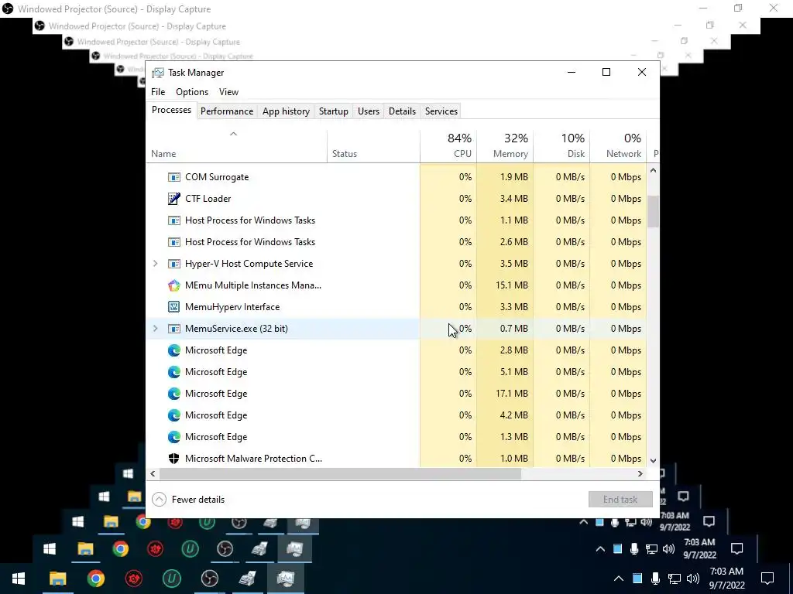
Task: Click the horizontal scroll right arrow
Action: pyautogui.click(x=640, y=474)
